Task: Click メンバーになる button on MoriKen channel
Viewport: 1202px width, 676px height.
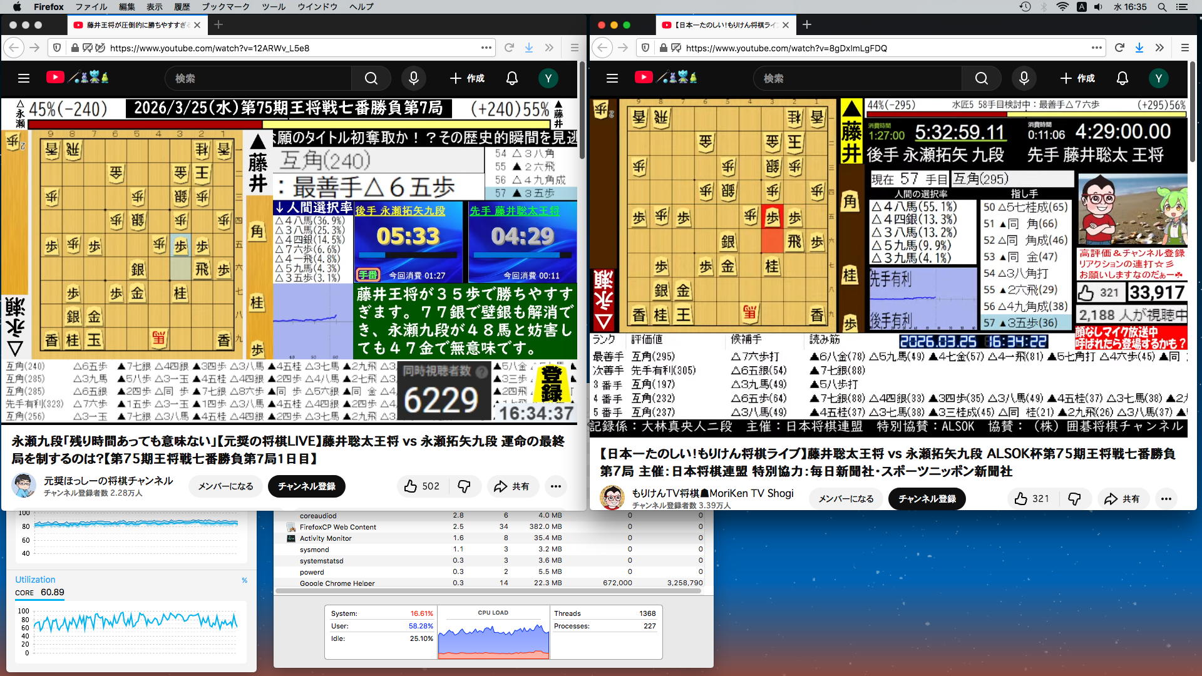Action: (846, 499)
